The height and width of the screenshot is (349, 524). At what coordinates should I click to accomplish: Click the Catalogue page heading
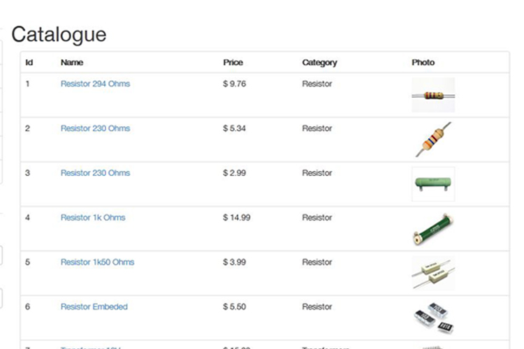click(59, 34)
